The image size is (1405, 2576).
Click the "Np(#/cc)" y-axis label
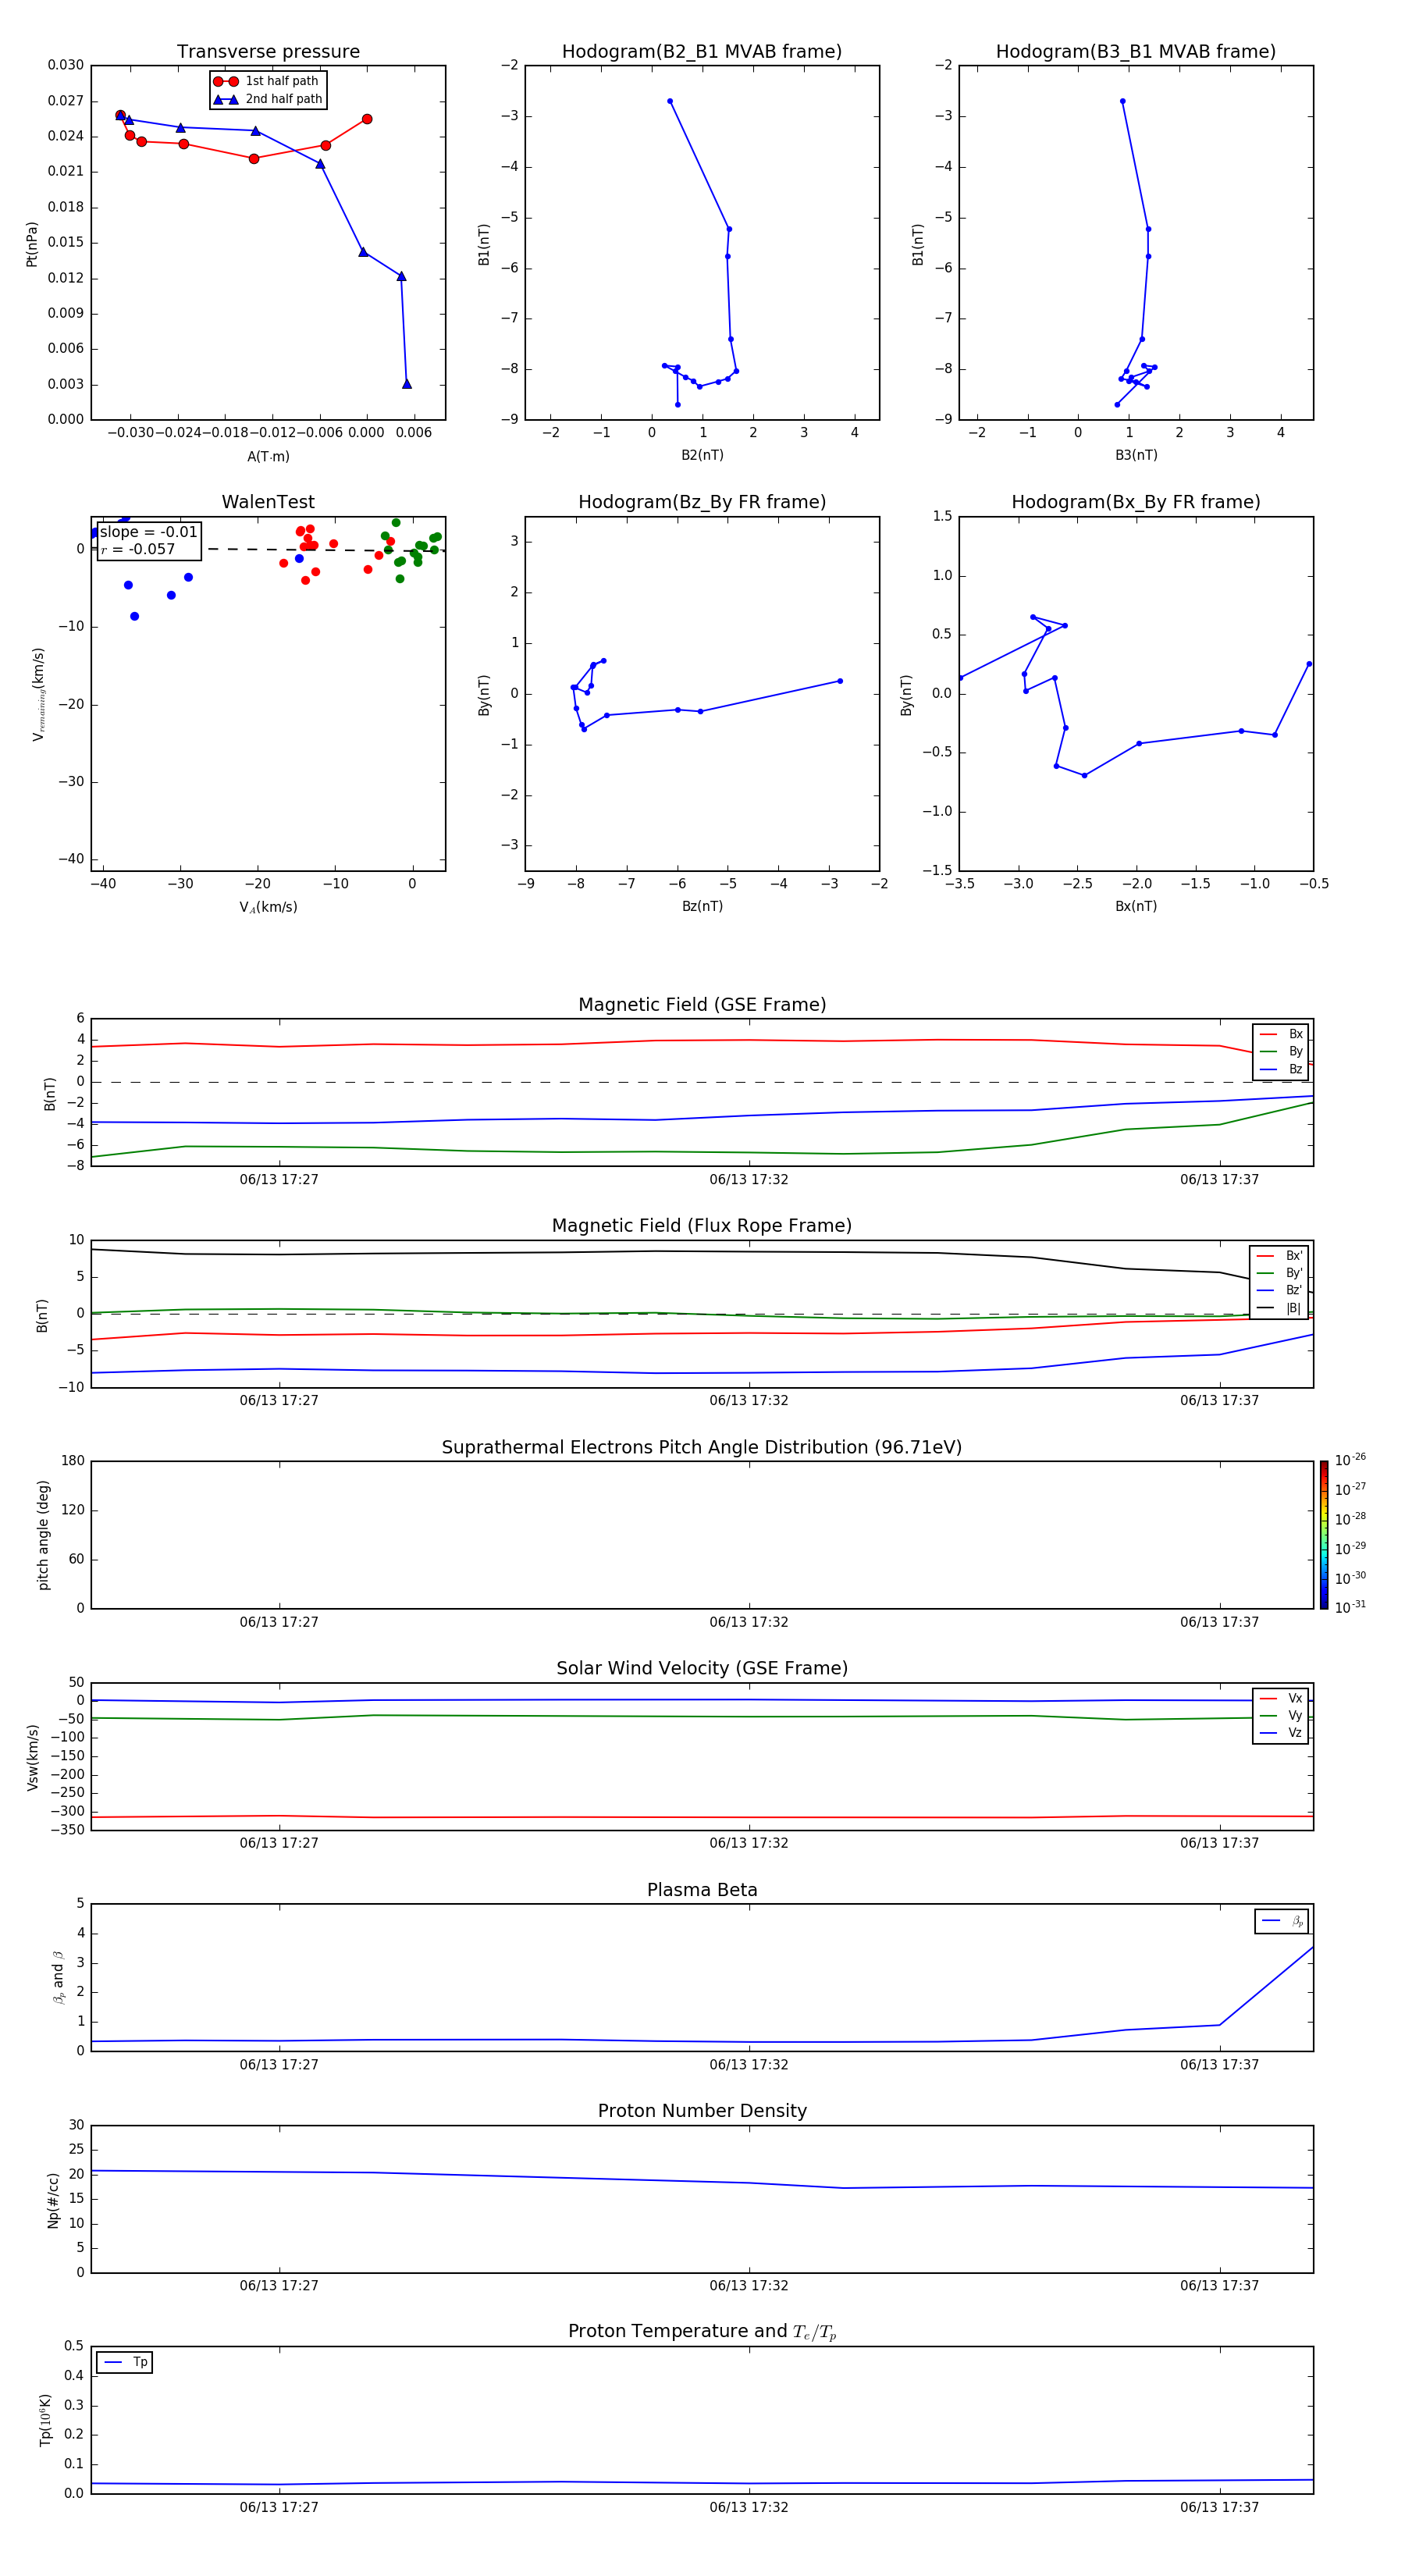pos(53,2200)
